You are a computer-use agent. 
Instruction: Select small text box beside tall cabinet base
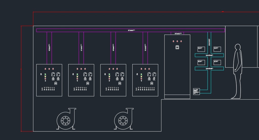tap(196, 91)
